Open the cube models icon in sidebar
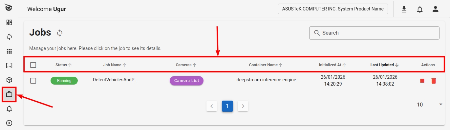Viewport: 450px width, 130px height. [9, 80]
